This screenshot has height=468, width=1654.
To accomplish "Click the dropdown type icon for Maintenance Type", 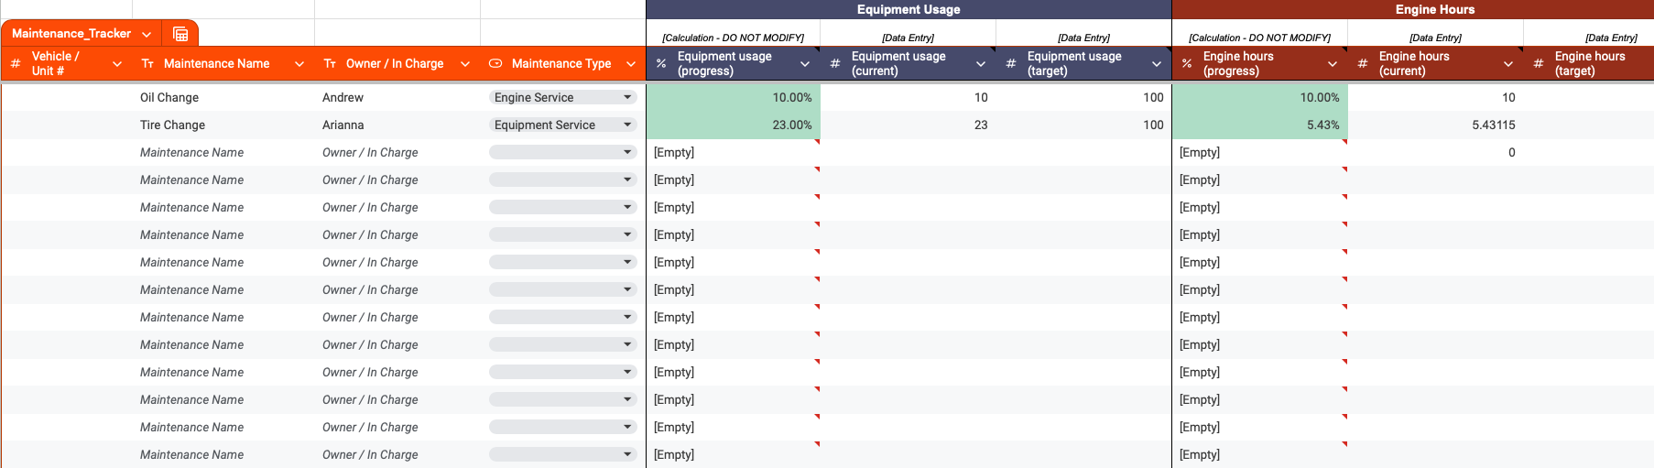I will click(495, 64).
